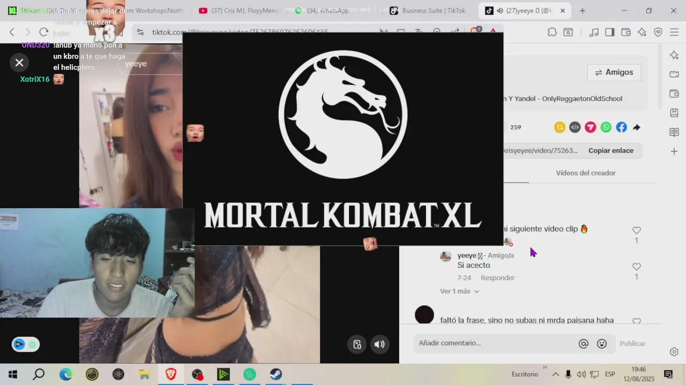Screen dimensions: 686x385
Task: Add sidebar item with plus icon
Action: [674, 151]
